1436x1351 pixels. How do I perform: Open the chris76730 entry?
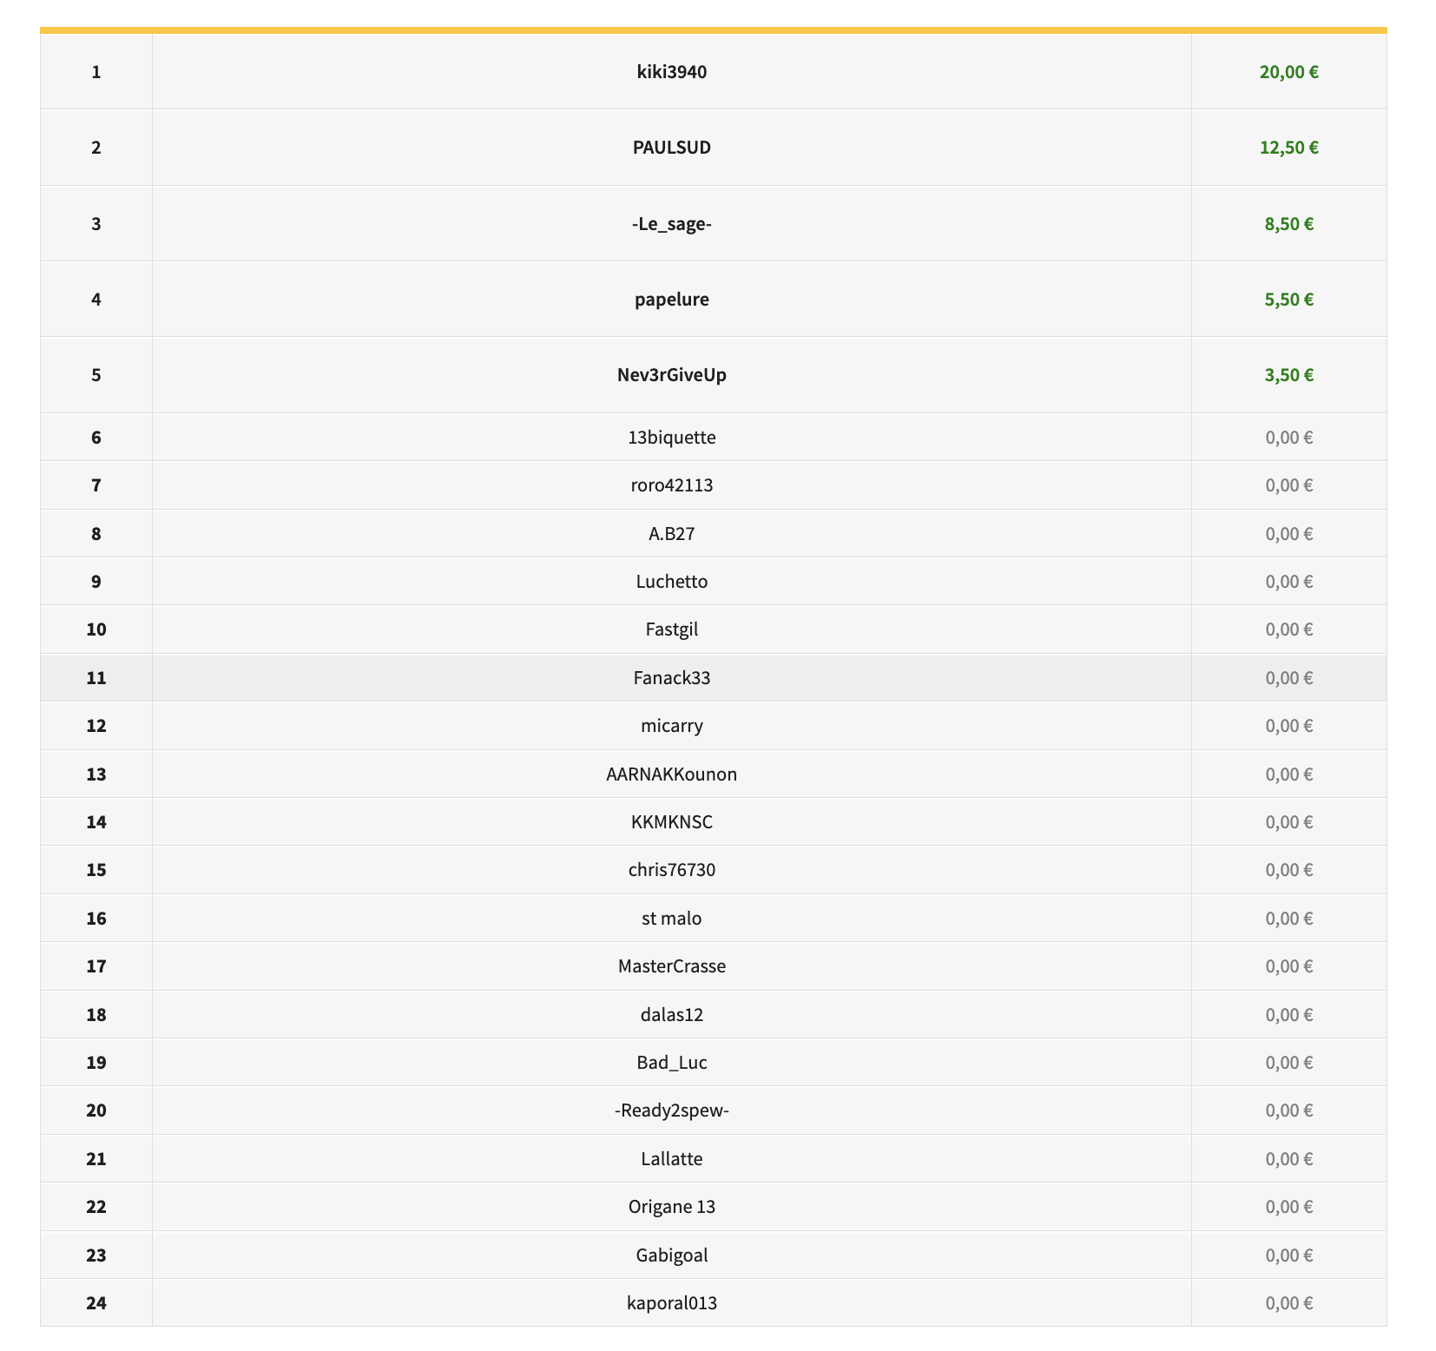tap(671, 870)
